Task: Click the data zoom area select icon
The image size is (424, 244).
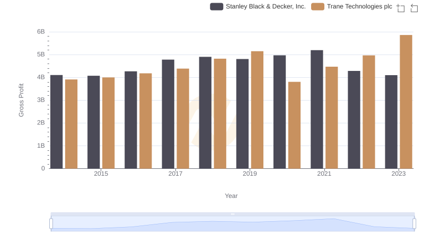Action: 401,8
